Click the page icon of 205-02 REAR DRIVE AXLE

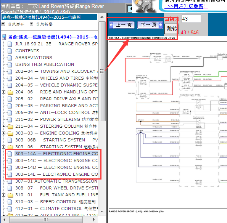pos(10,99)
